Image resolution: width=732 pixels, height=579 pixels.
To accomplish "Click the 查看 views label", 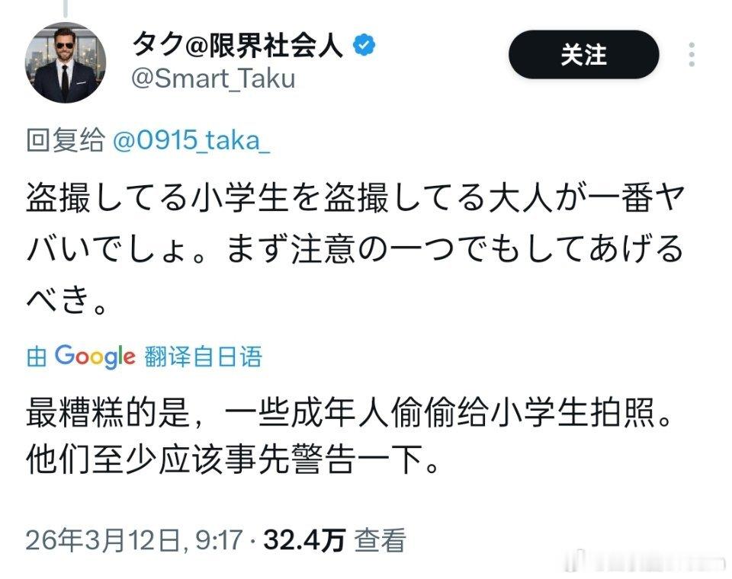I will (x=381, y=536).
